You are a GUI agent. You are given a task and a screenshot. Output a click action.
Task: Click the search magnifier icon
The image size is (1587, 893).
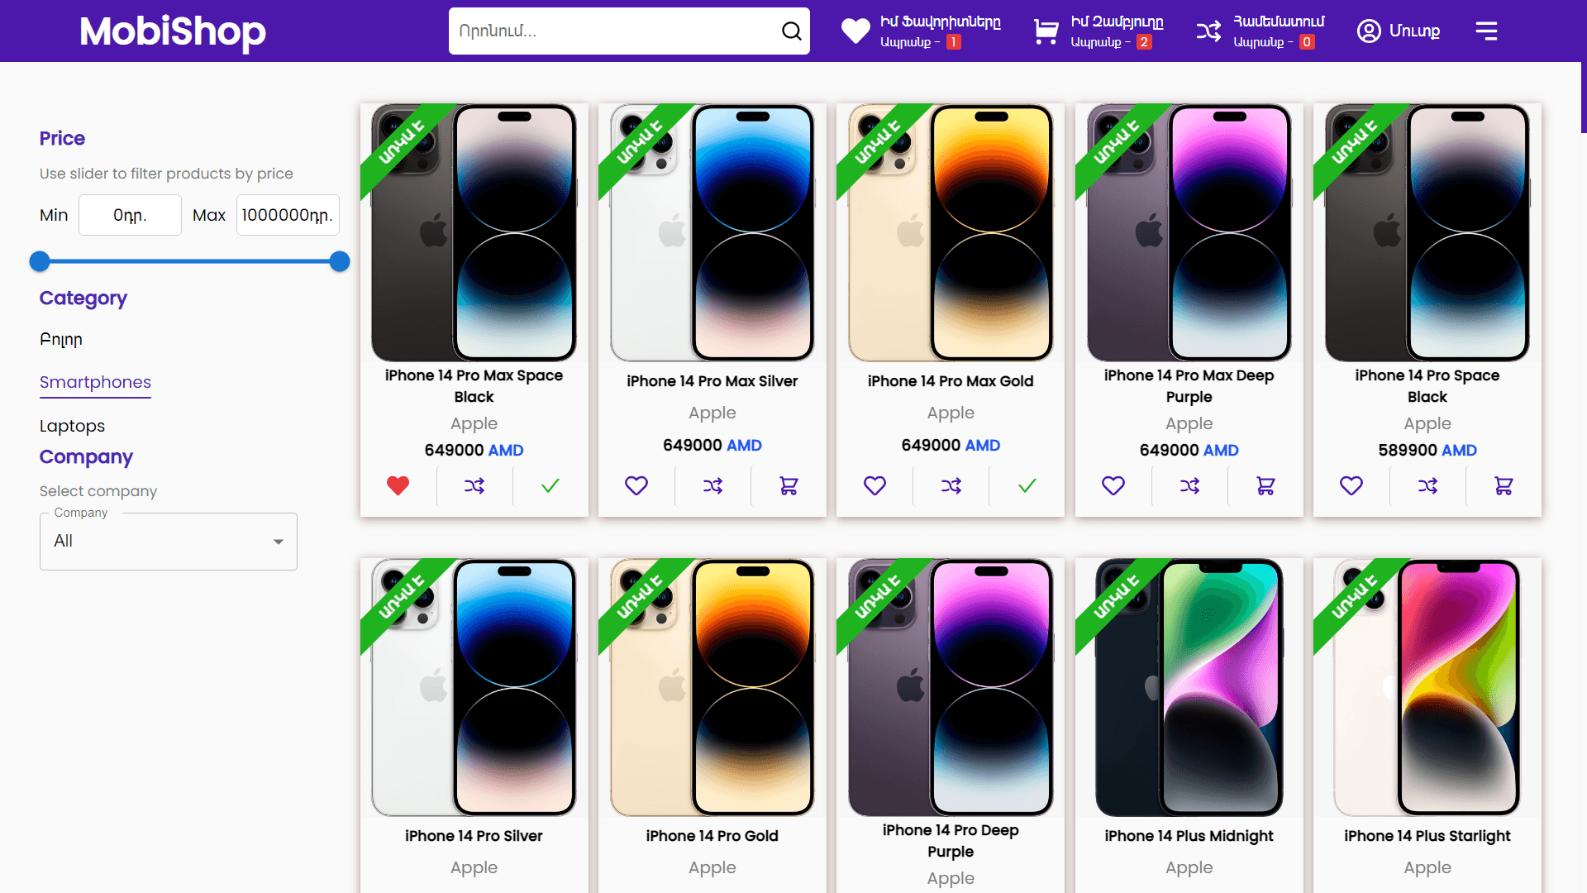tap(791, 31)
